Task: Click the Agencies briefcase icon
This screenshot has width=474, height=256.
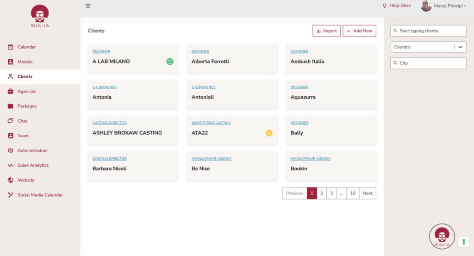Action: coord(11,91)
